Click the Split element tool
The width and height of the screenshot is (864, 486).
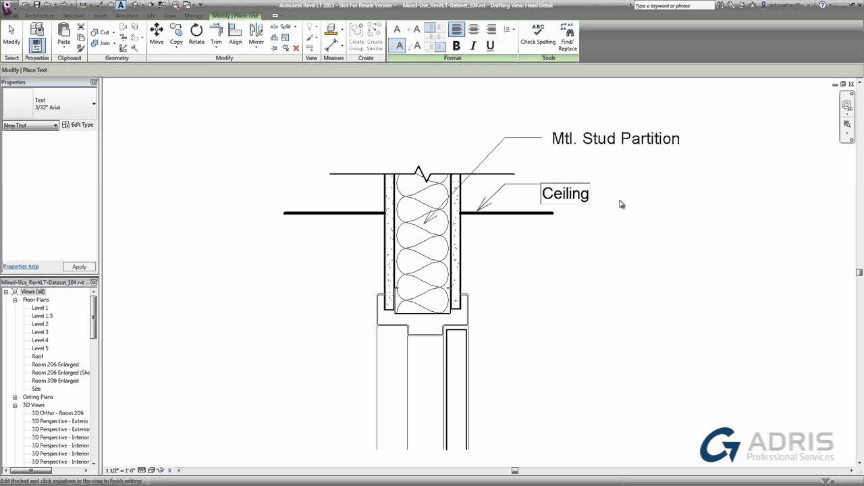tap(281, 27)
